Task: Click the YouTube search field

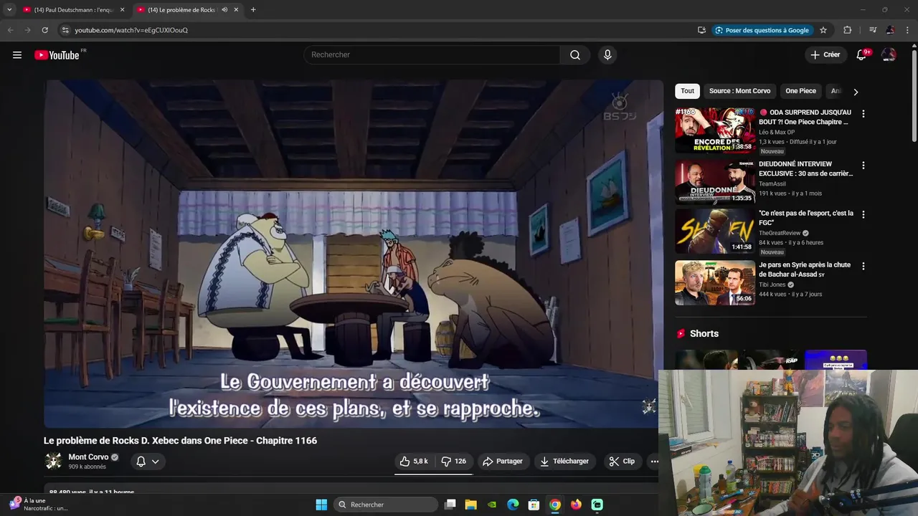Action: pyautogui.click(x=432, y=55)
